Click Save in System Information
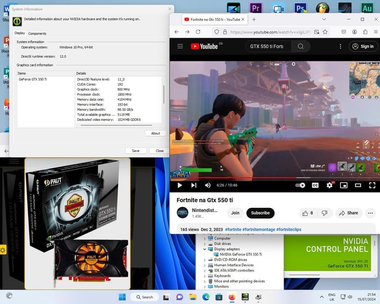380x304 pixels. (136, 151)
